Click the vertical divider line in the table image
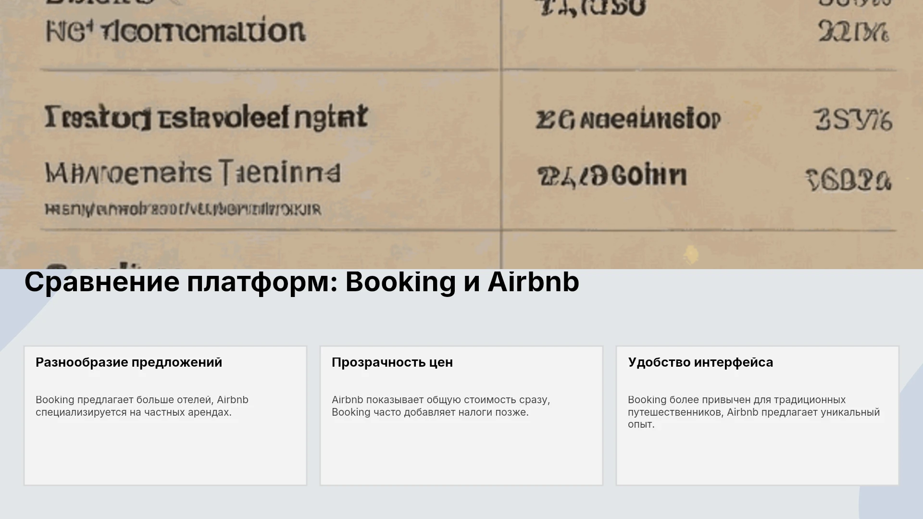 [500, 135]
